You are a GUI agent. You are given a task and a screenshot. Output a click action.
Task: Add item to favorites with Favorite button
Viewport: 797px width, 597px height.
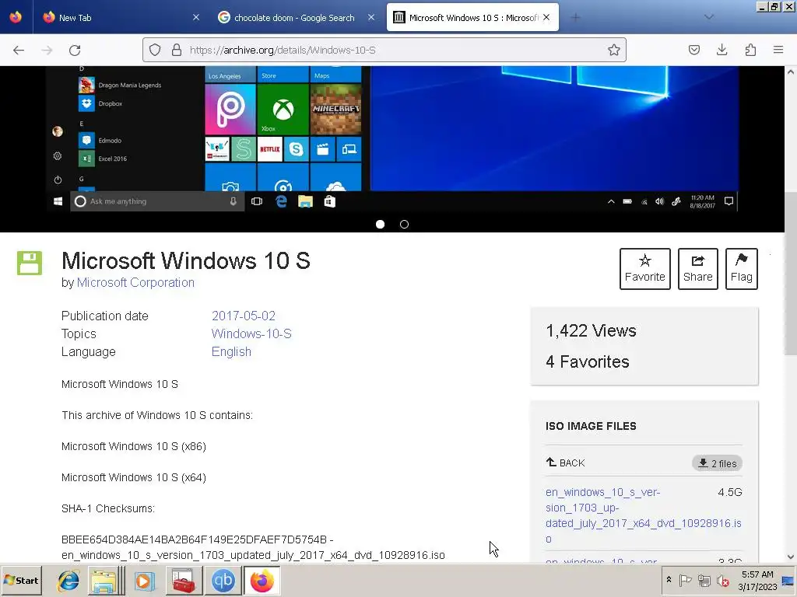645,269
